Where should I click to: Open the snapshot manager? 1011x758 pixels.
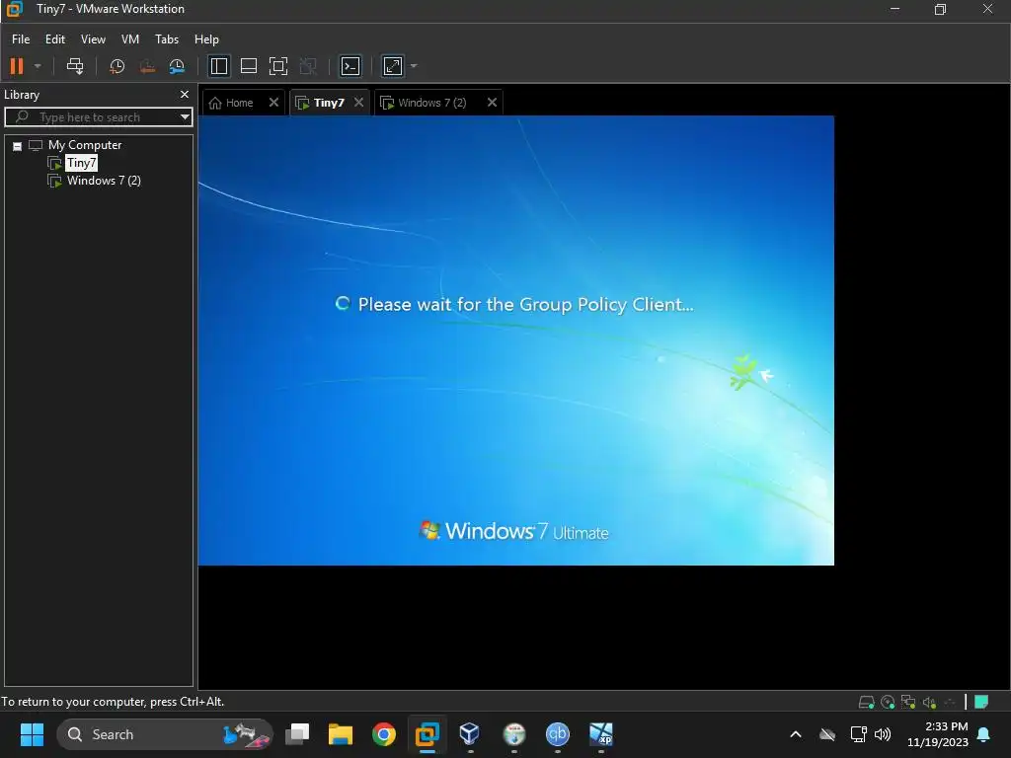pos(177,66)
